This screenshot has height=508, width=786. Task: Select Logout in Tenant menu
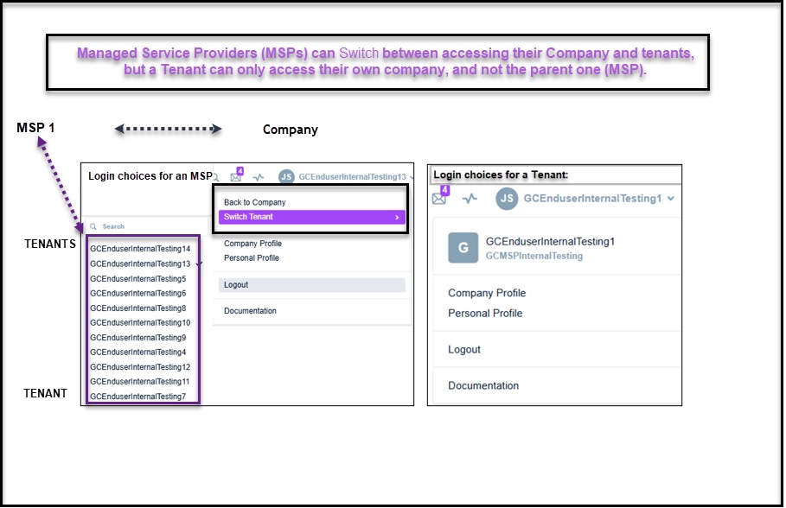click(x=464, y=350)
